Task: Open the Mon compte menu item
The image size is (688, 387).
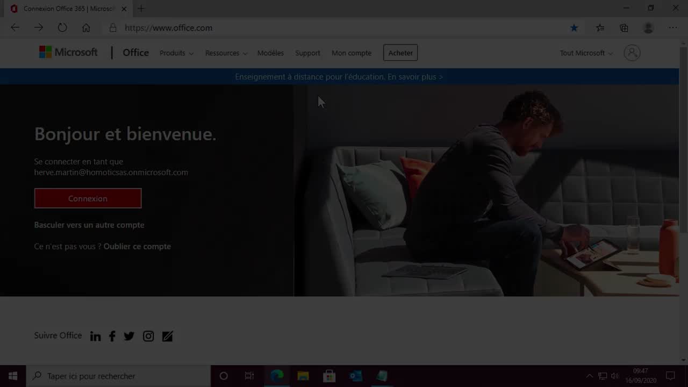Action: coord(351,53)
